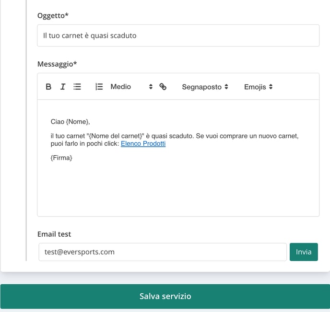Image resolution: width=330 pixels, height=312 pixels.
Task: Expand the Segnaposto placeholder dropdown
Action: tap(205, 87)
